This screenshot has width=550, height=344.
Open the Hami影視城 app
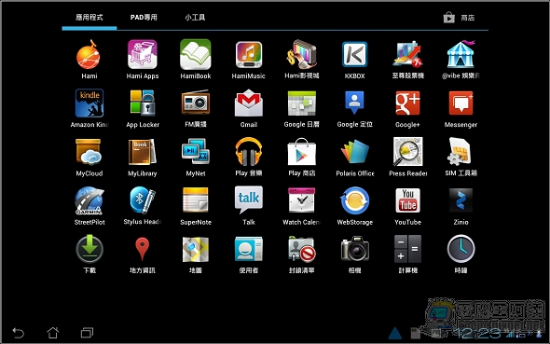pyautogui.click(x=302, y=60)
